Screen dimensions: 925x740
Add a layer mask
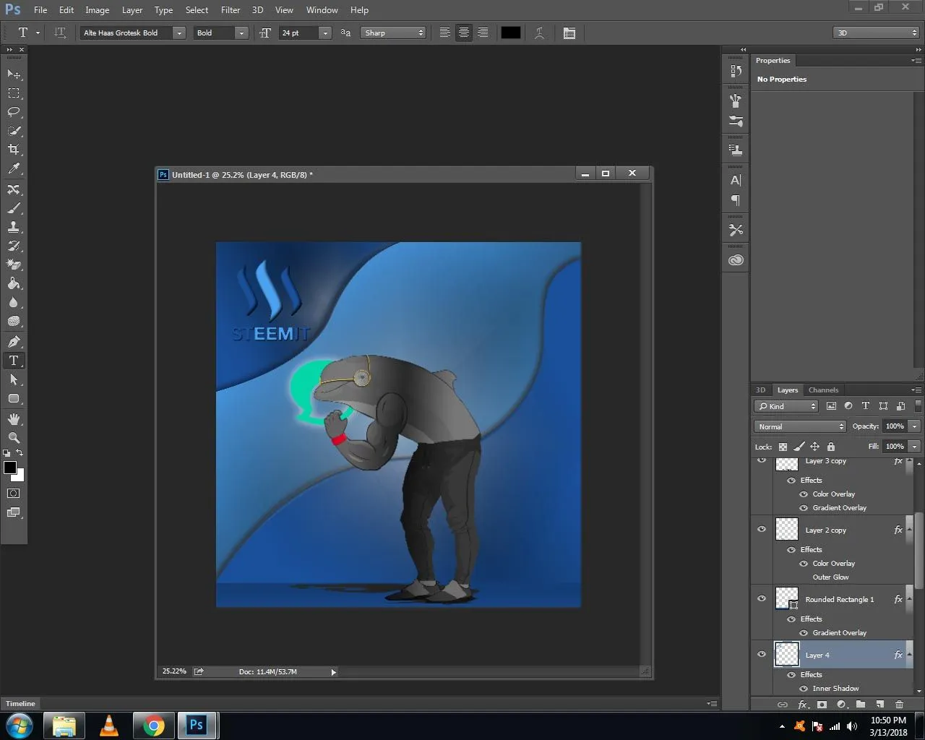822,704
